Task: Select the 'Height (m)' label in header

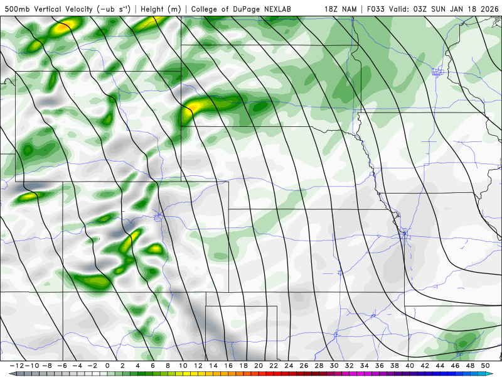Action: (161, 9)
